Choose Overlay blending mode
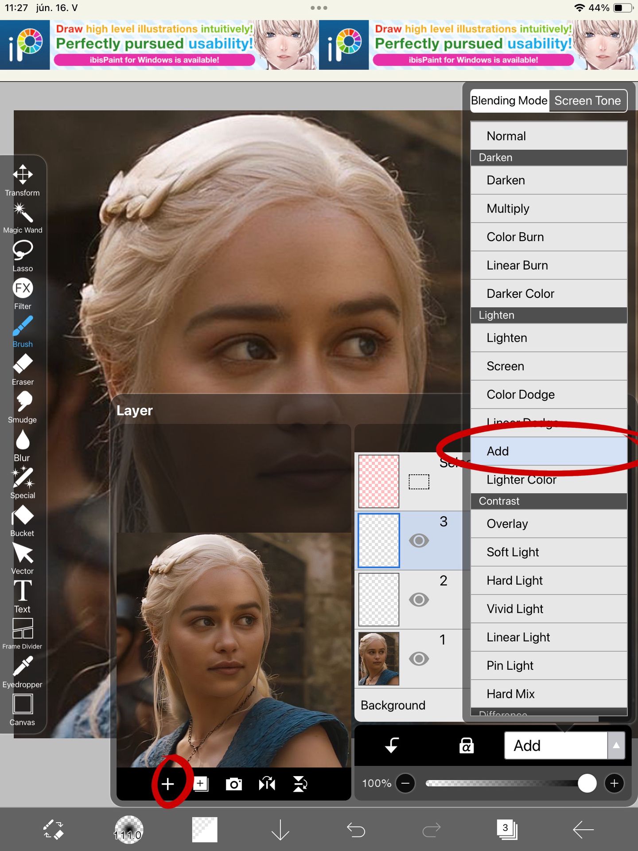 click(549, 523)
